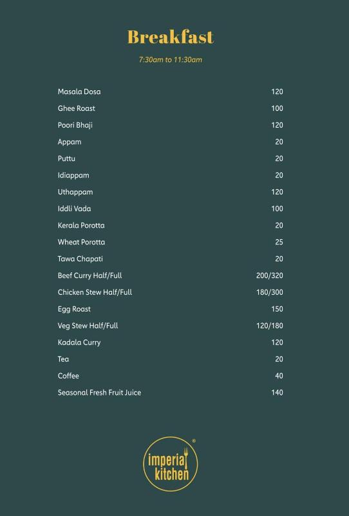Select the Ghee Roast item
349x516 pixels.
click(x=77, y=108)
